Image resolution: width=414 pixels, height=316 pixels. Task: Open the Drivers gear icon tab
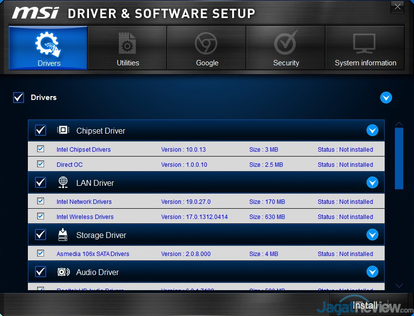(x=48, y=44)
